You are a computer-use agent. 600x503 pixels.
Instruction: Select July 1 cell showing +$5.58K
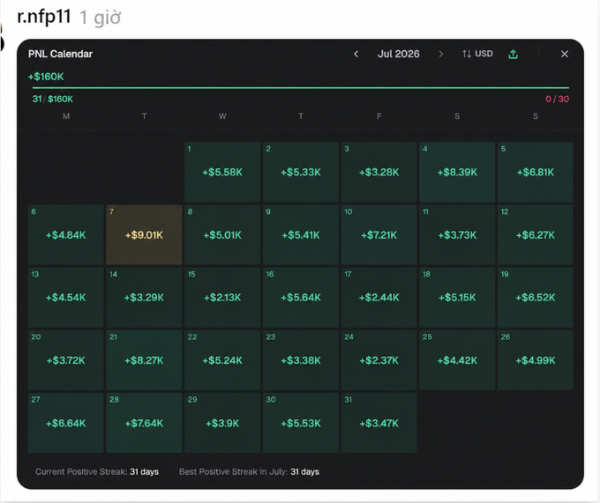[x=222, y=172]
